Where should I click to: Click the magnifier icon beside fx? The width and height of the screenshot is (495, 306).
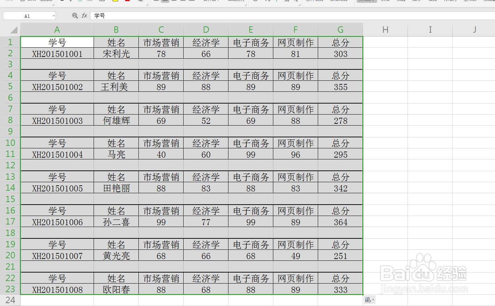75,16
